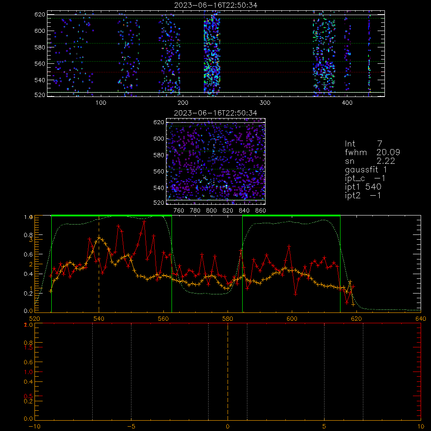The height and width of the screenshot is (431, 431).
Task: Click x-axis label 840 on middle plot
Action: pyautogui.click(x=244, y=211)
